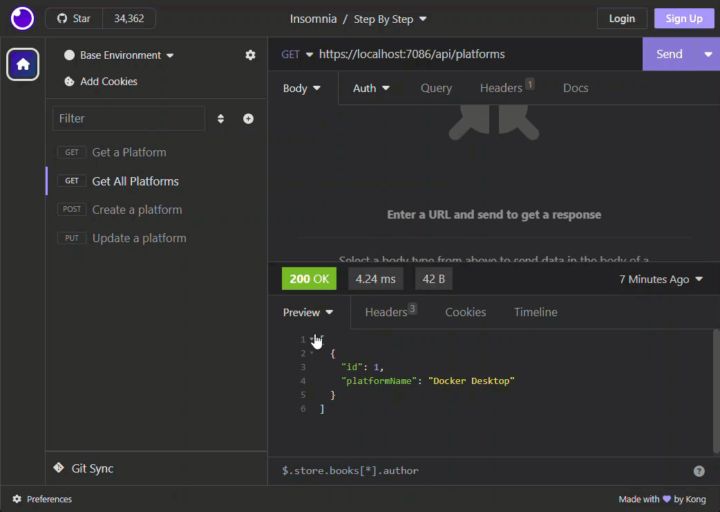
Task: Expand the Auth type dropdown
Action: click(371, 89)
